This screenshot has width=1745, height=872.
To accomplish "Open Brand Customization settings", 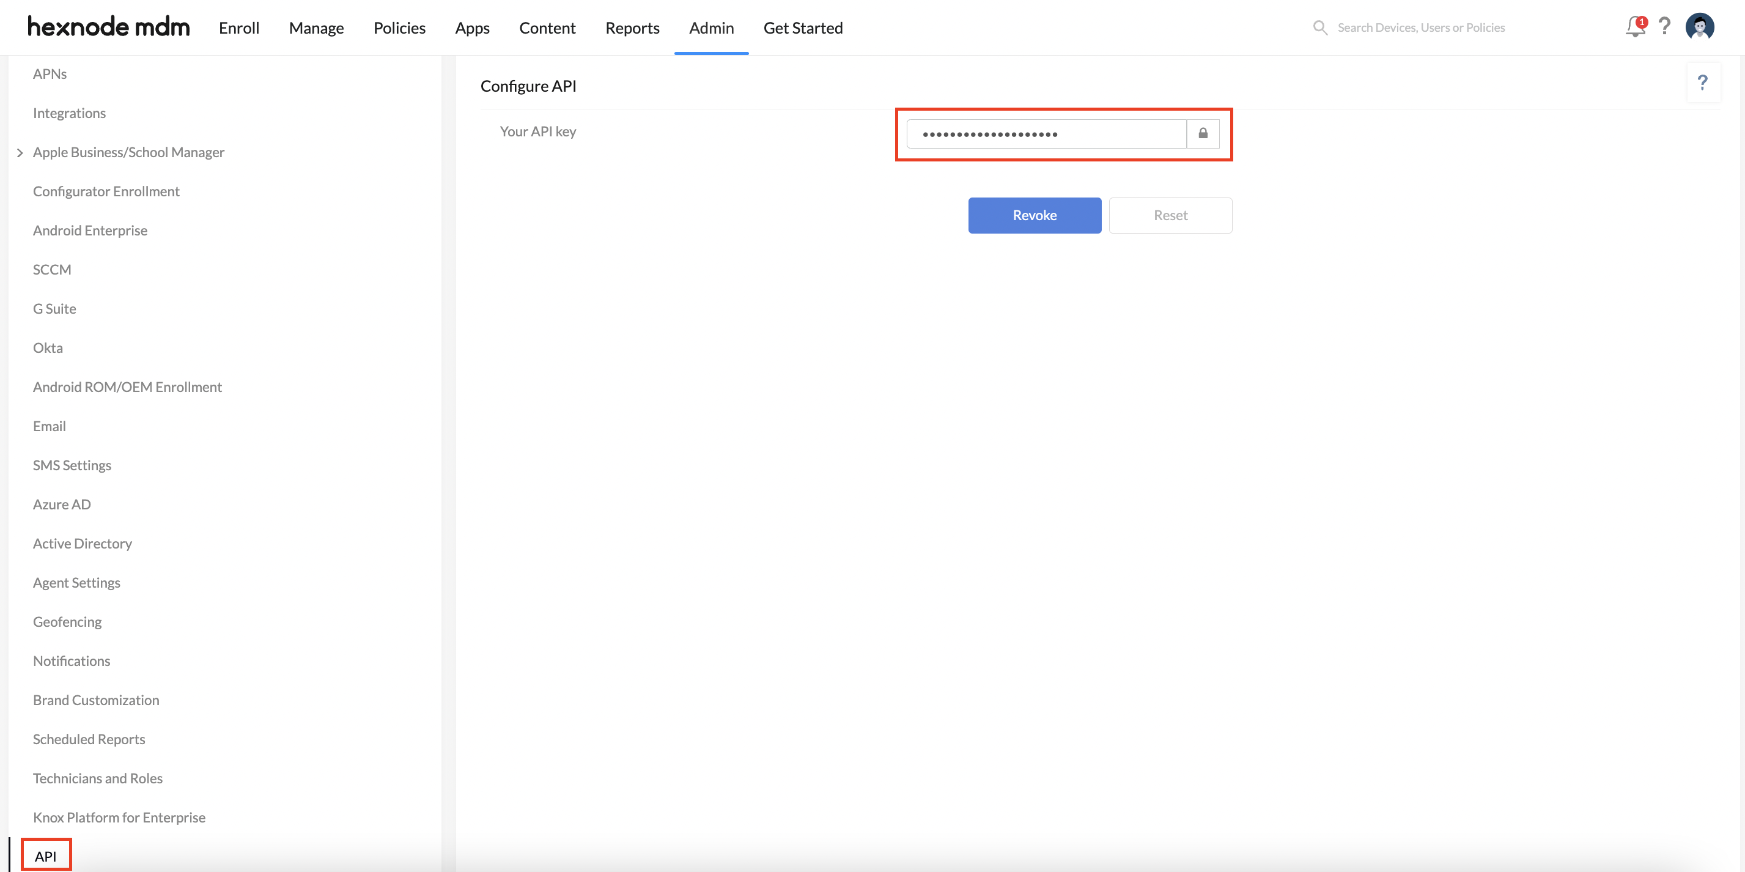I will [x=96, y=700].
